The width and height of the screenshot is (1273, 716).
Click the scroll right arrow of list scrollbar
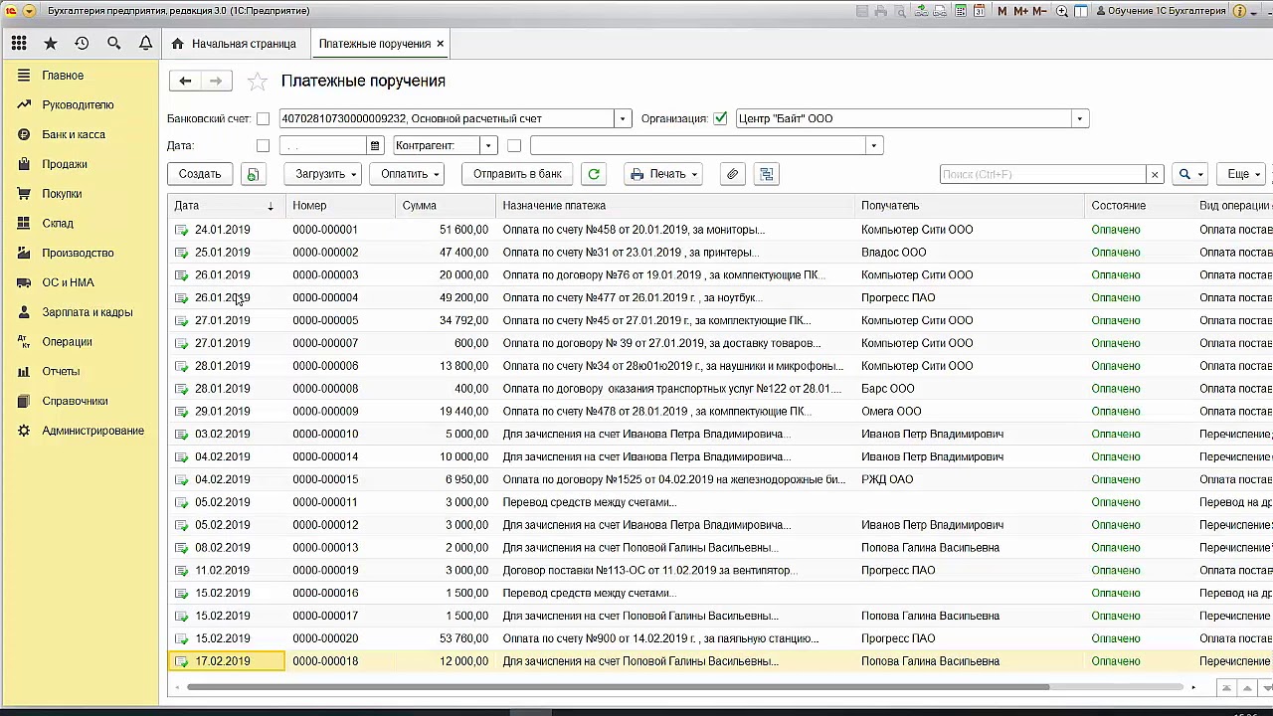[x=1193, y=687]
